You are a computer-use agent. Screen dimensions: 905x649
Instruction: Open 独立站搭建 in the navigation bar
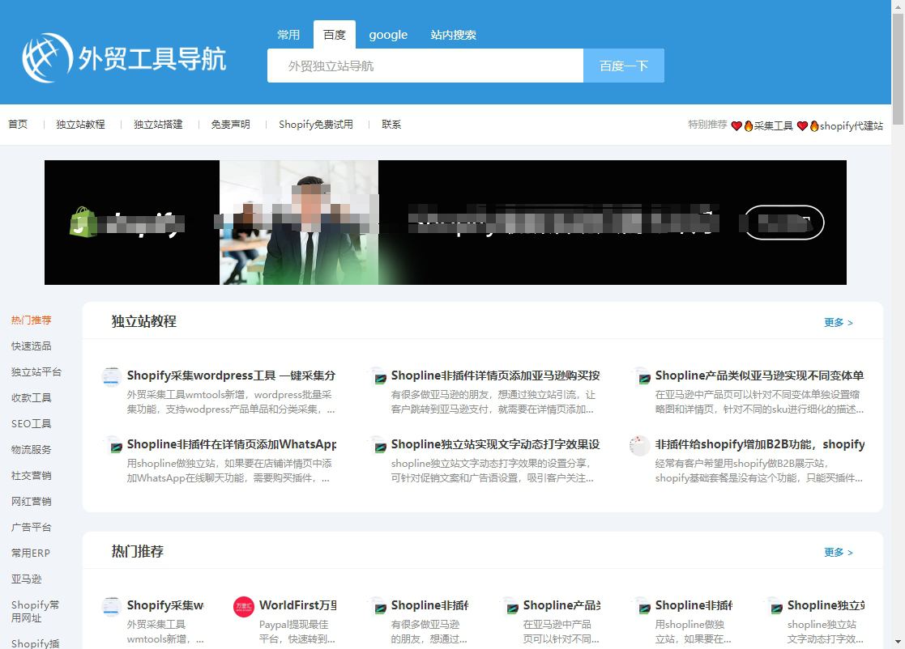pos(158,124)
